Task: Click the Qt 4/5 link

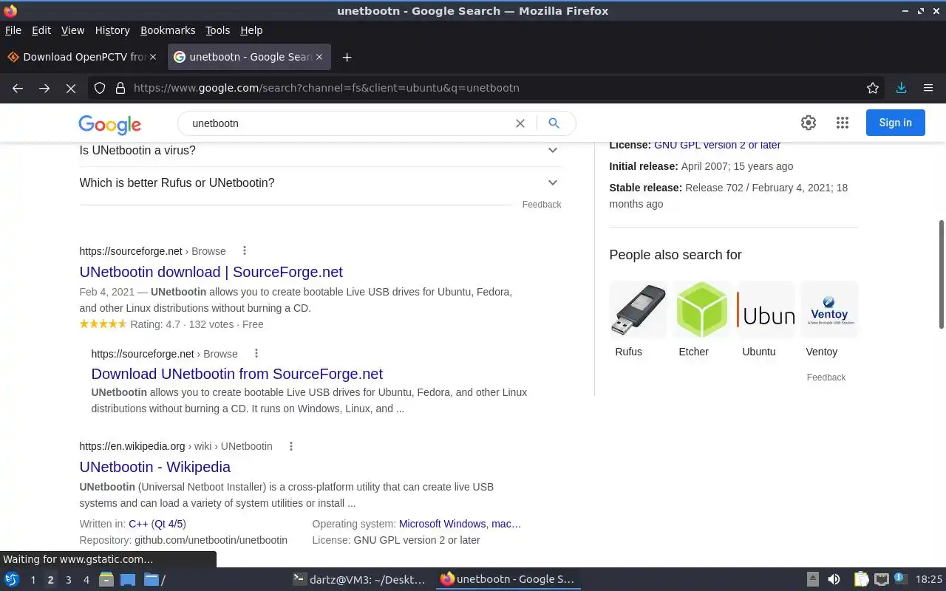Action: click(x=169, y=524)
